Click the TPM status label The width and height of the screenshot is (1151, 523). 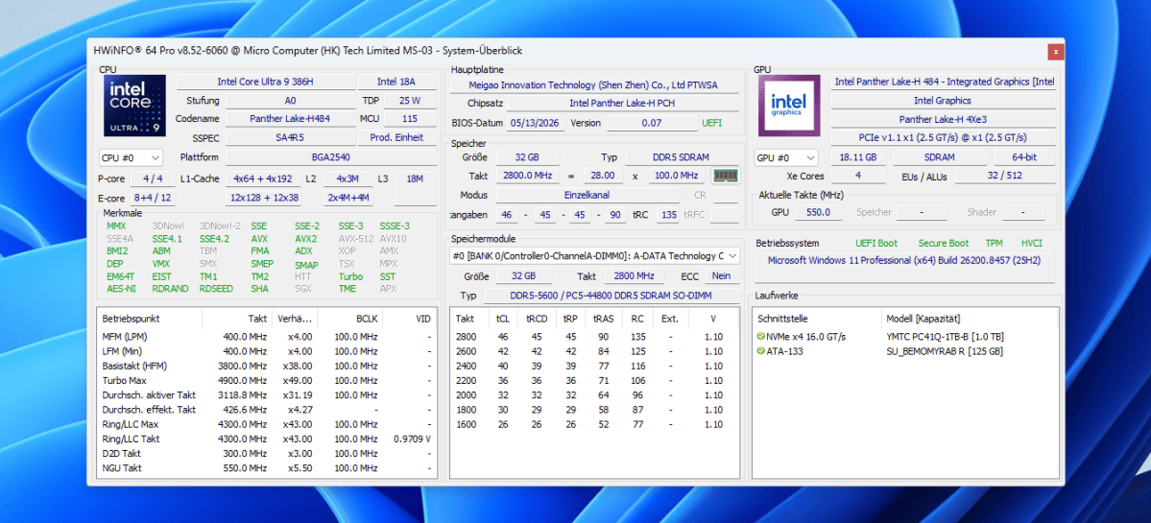pos(994,244)
